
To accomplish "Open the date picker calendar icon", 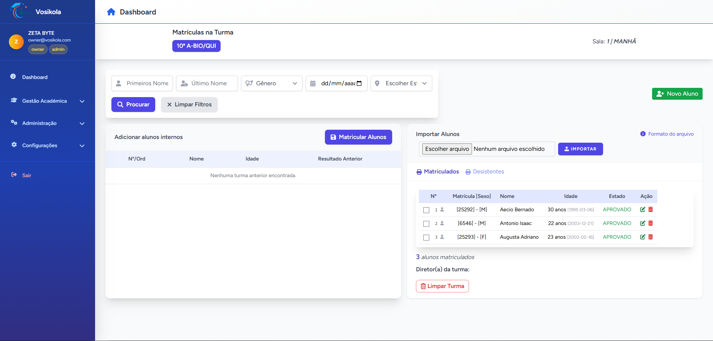I will (359, 83).
